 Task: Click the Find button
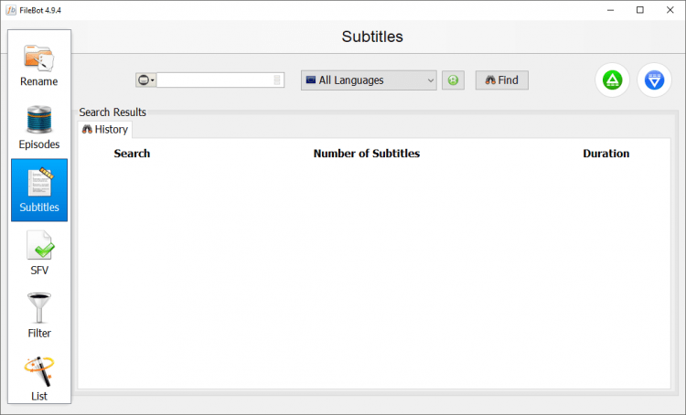coord(502,80)
